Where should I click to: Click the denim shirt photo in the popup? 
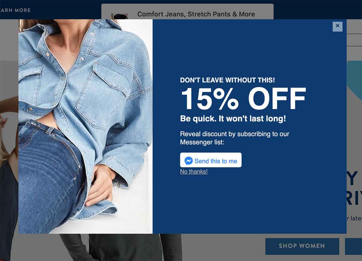[x=85, y=126]
